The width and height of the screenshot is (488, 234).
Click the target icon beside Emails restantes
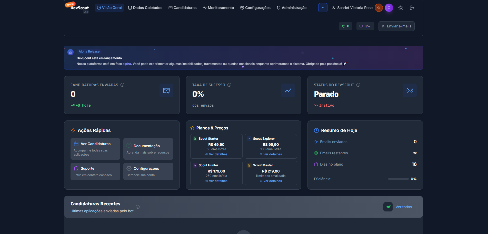[316, 153]
